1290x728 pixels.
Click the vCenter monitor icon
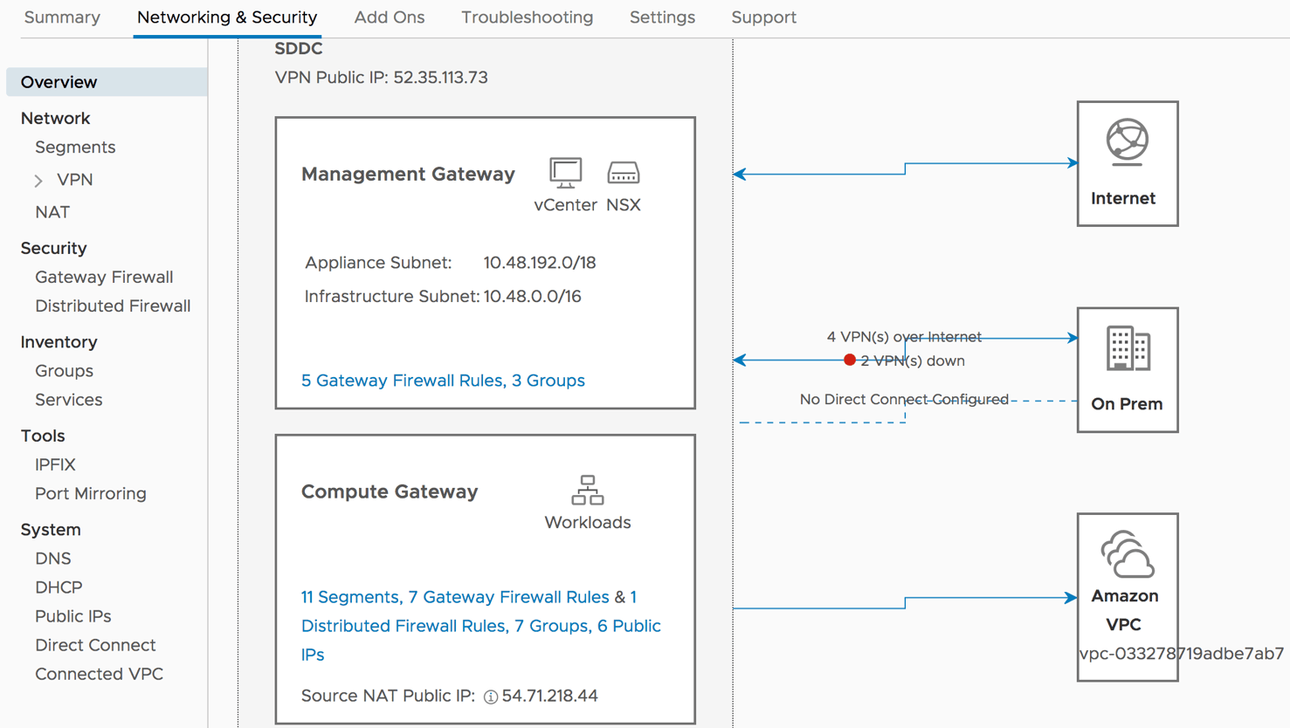[x=566, y=173]
